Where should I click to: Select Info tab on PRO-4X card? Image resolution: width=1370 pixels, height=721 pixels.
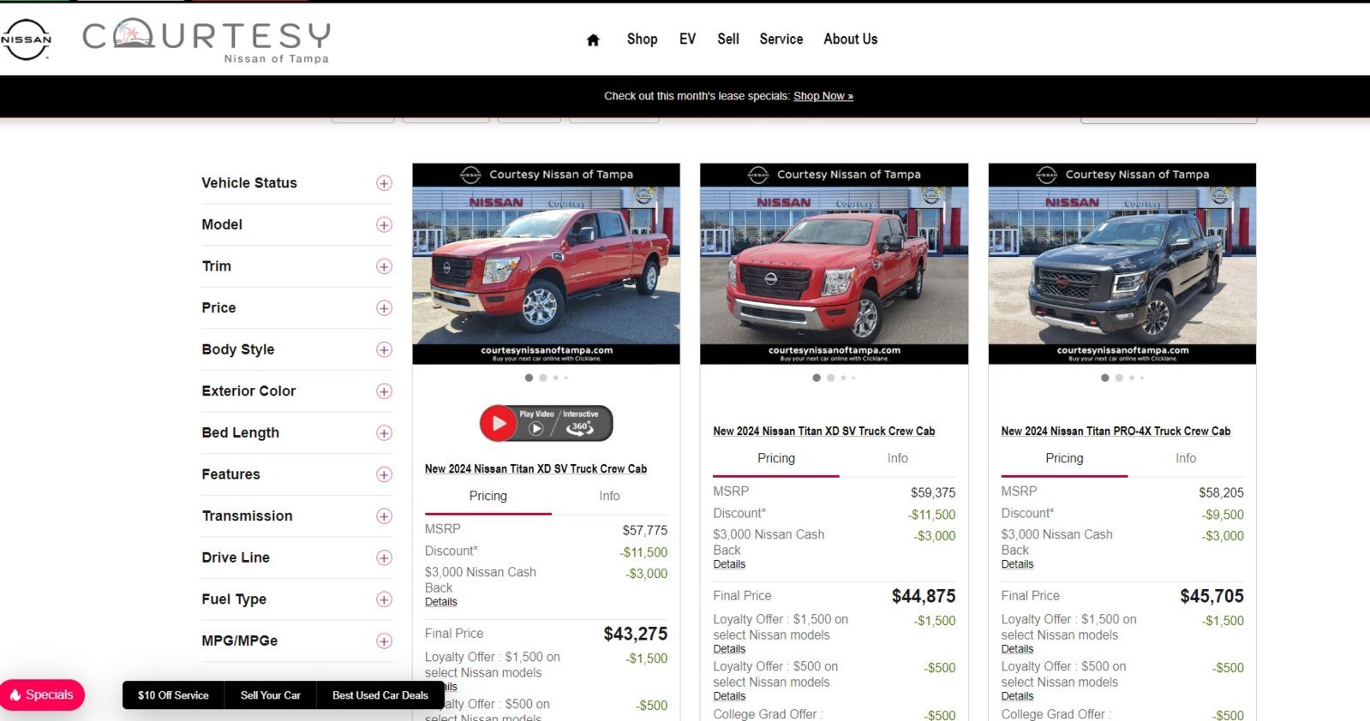[1186, 458]
